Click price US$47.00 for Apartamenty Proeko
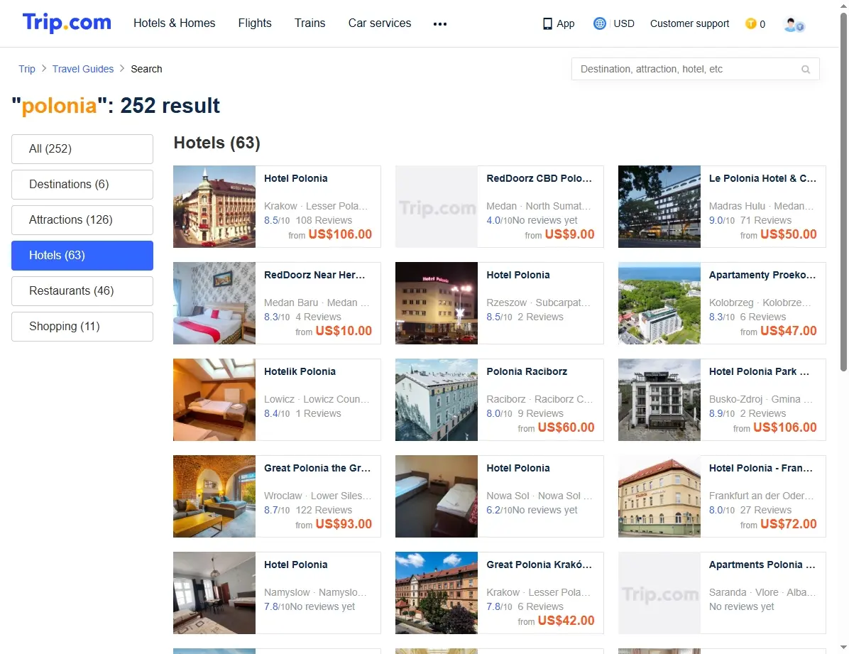849x654 pixels. pos(789,331)
